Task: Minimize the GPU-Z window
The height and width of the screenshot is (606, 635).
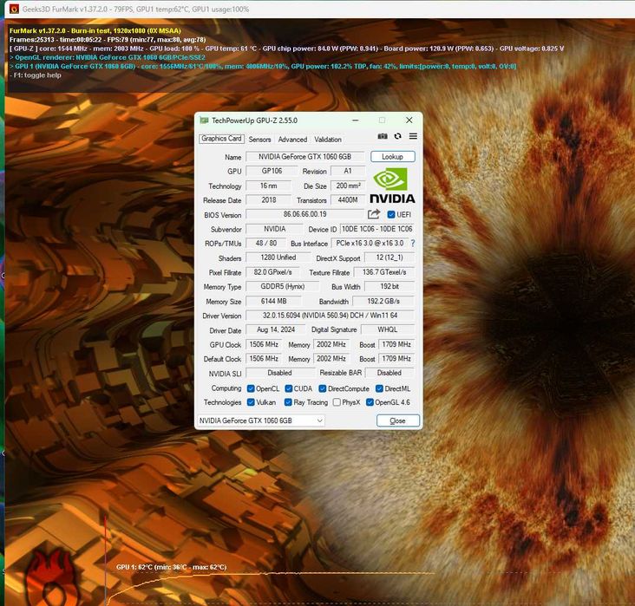Action: (355, 121)
